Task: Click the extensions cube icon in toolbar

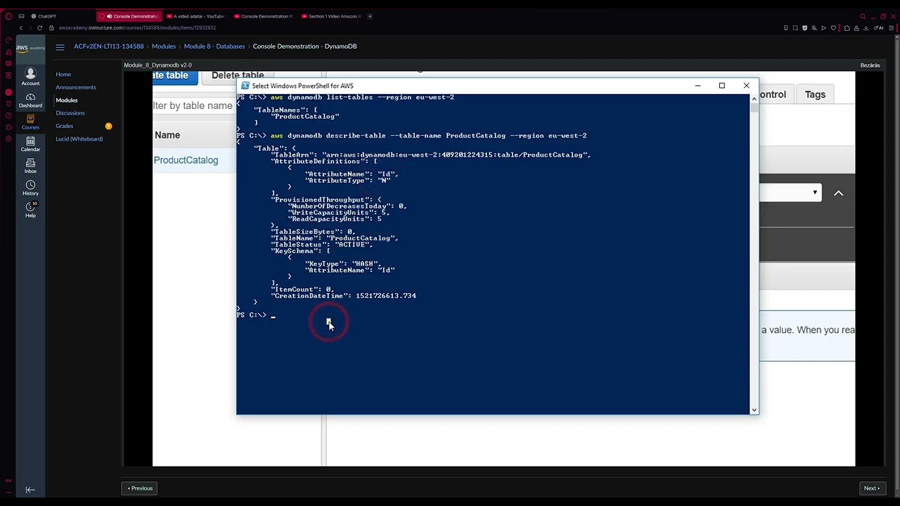Action: click(847, 28)
